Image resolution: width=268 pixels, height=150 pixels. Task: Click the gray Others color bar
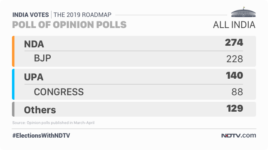(x=13, y=109)
